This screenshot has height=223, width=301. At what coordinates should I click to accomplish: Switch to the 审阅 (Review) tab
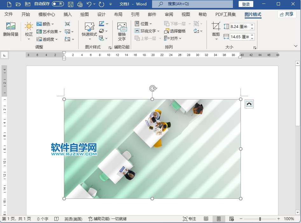click(x=169, y=14)
